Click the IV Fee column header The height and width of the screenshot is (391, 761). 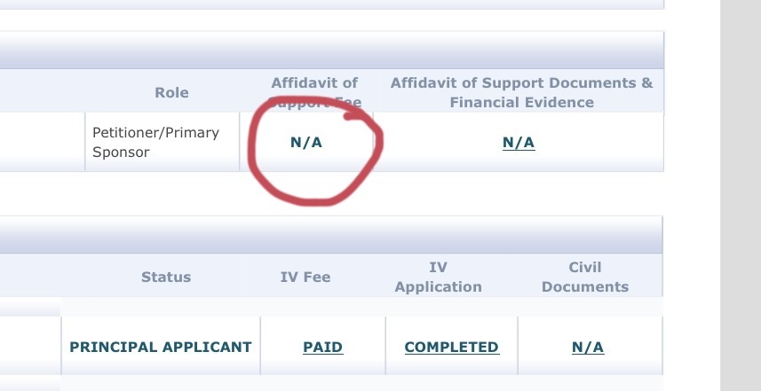pyautogui.click(x=305, y=277)
